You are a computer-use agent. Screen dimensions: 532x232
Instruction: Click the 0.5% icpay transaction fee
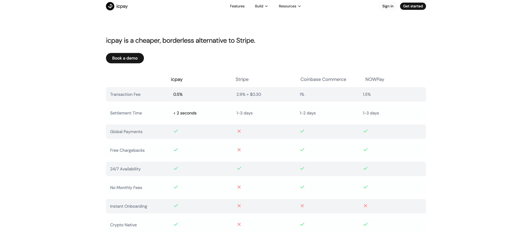point(178,95)
